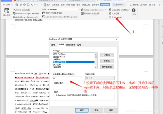The image size is (163, 114).
Task: Click the print icon in quick toolbar
Action: coord(24,5)
